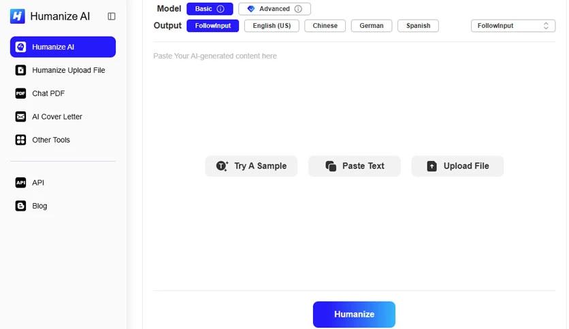Click the Humanize AI brand title
Viewport: 569px width, 329px height.
60,16
